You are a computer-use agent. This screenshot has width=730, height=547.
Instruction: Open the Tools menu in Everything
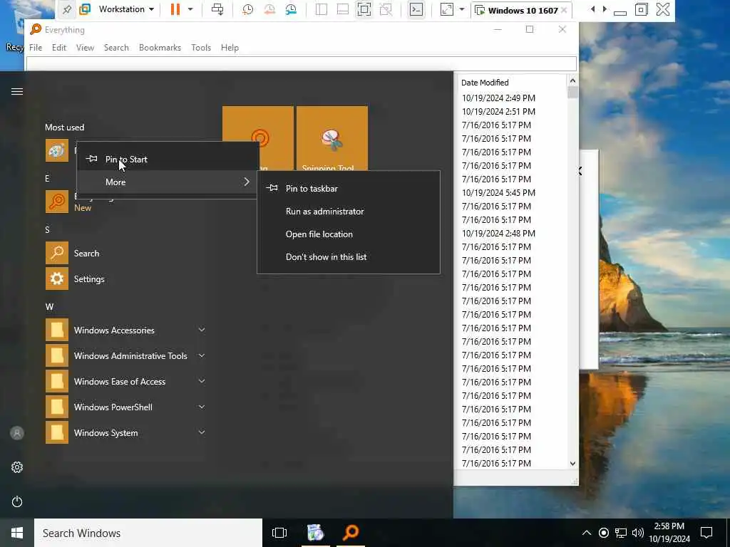tap(201, 48)
